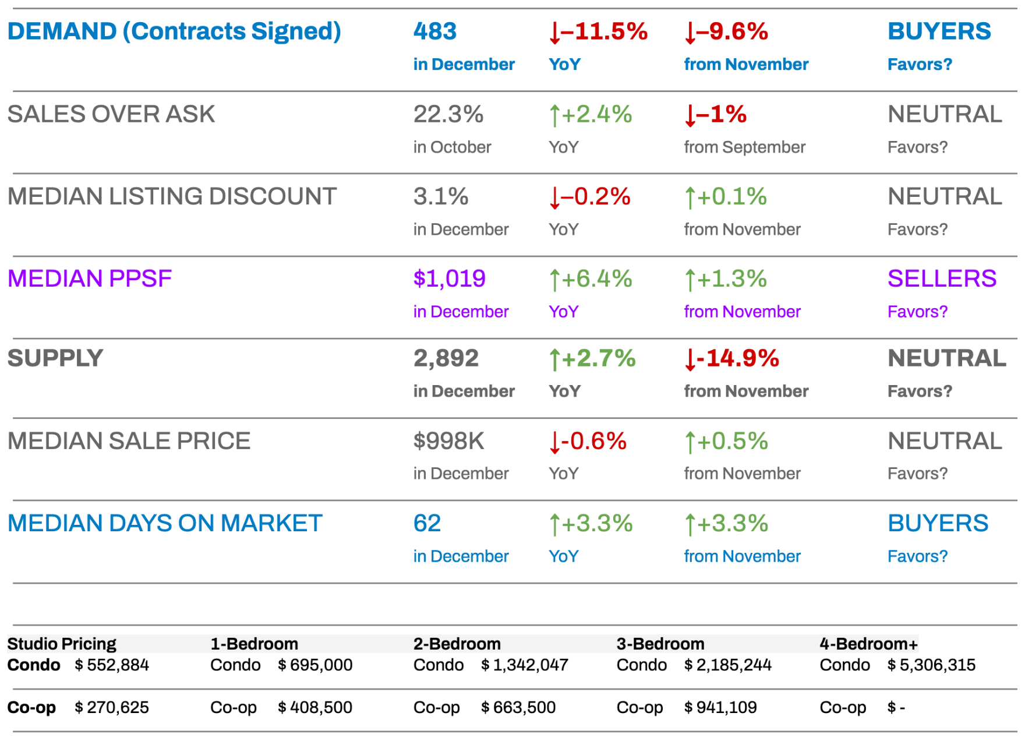Click the MEDIAN PPSF row label
Viewport: 1032px width, 741px height.
point(90,279)
